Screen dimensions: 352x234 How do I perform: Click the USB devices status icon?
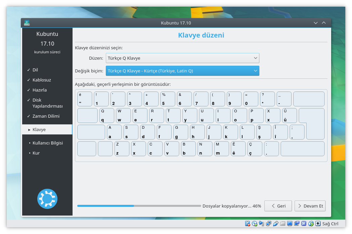276,224
